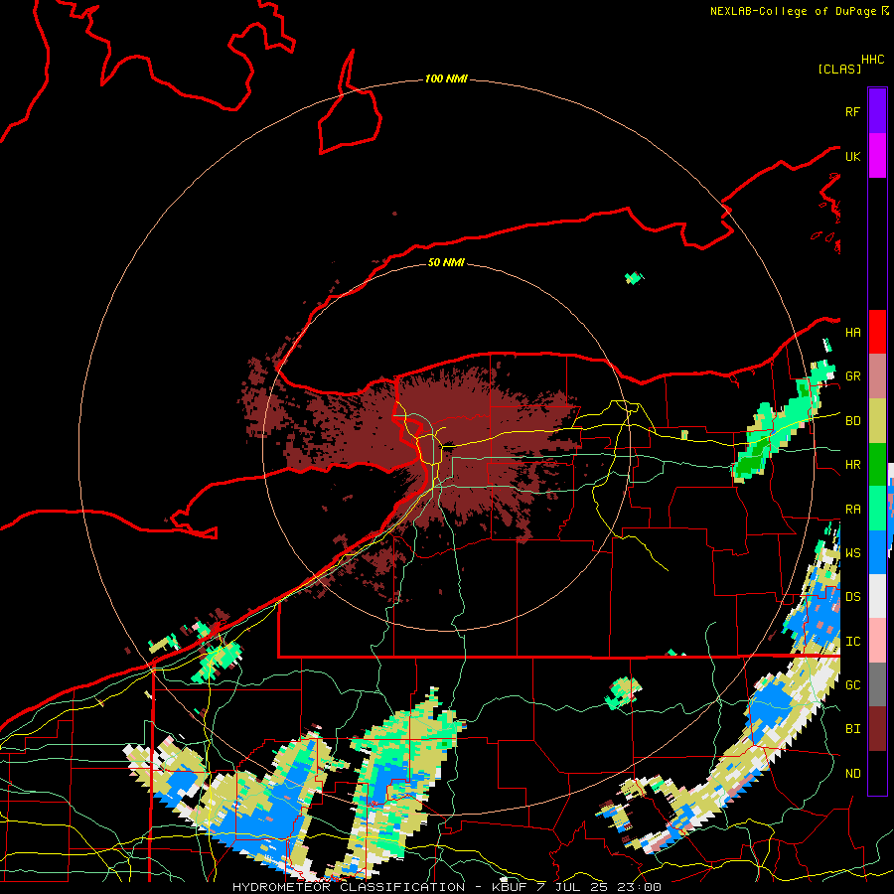Click the BD legend label
Viewport: 894px width, 894px height.
pos(853,421)
